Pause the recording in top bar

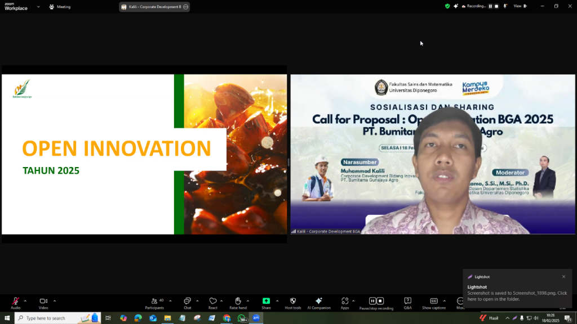(490, 6)
